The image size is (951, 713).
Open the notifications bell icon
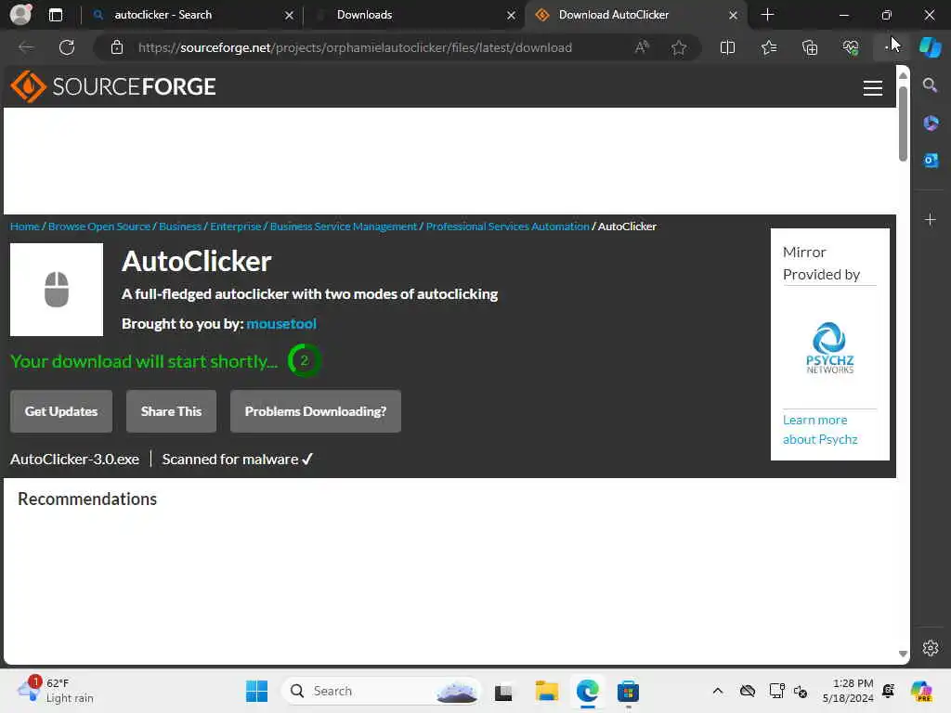(889, 691)
